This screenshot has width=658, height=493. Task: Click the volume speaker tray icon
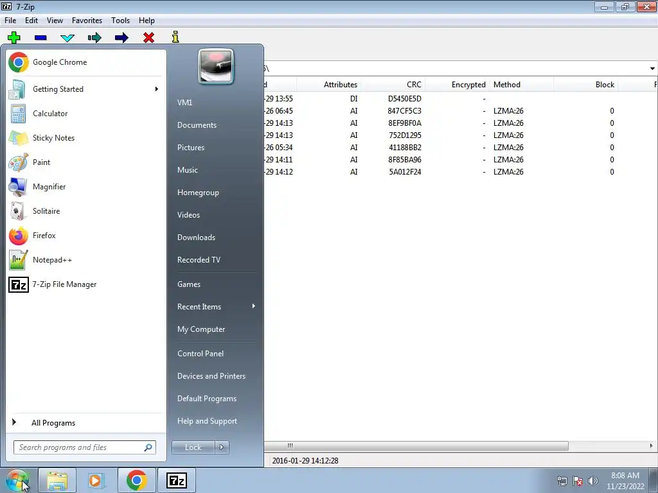point(592,481)
